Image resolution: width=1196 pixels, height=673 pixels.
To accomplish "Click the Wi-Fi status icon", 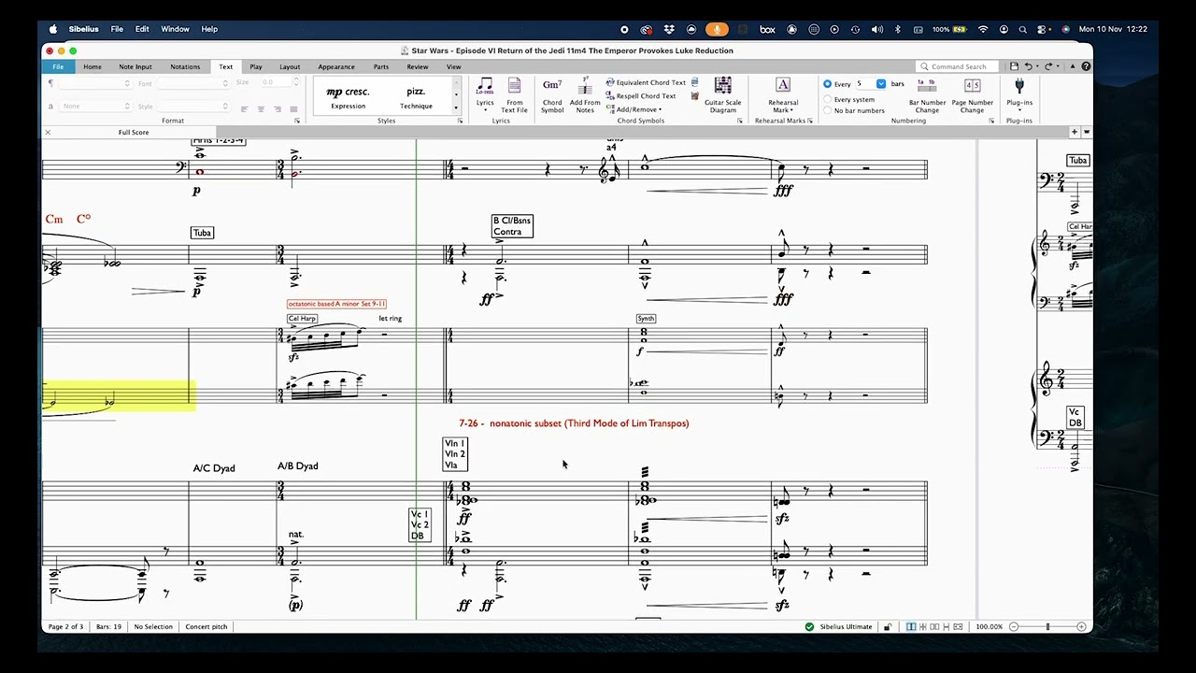I will pos(983,29).
